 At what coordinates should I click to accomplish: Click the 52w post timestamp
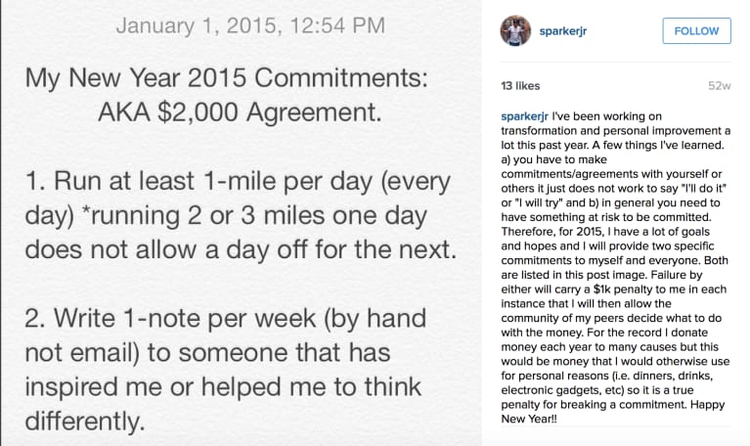720,86
